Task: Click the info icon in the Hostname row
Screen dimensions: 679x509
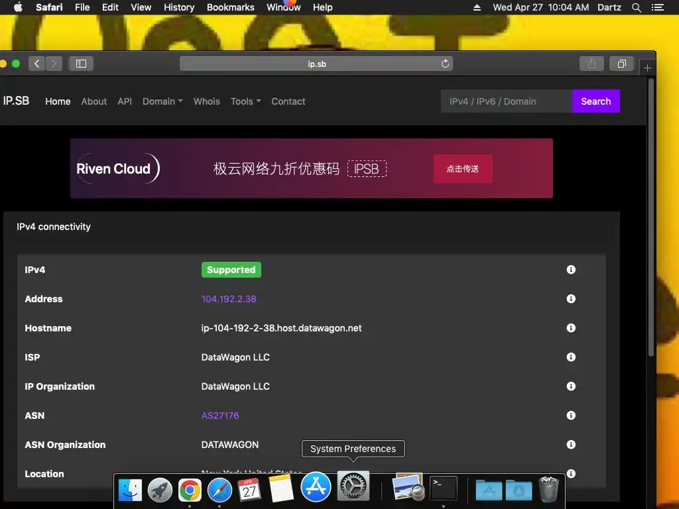Action: (571, 327)
